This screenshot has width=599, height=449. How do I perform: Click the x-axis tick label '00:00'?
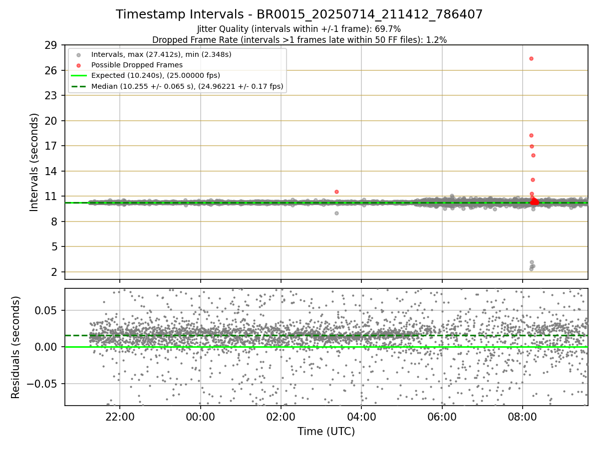coord(200,417)
